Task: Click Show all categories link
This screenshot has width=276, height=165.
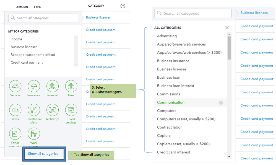Action: pyautogui.click(x=43, y=154)
